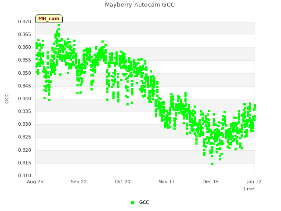Image resolution: width=281 pixels, height=211 pixels.
Task: Click the GCC legend label
Action: coord(144,202)
